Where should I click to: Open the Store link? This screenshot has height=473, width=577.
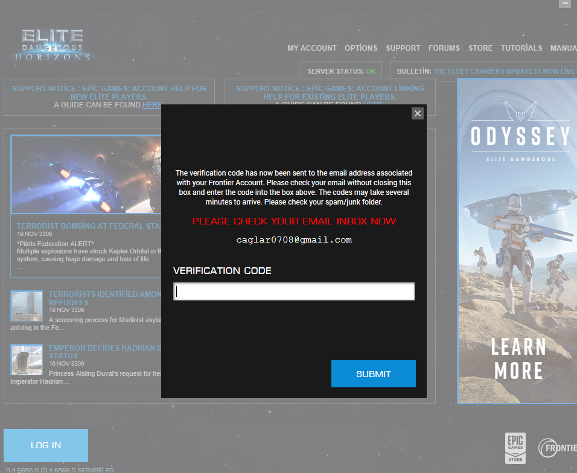(x=480, y=48)
